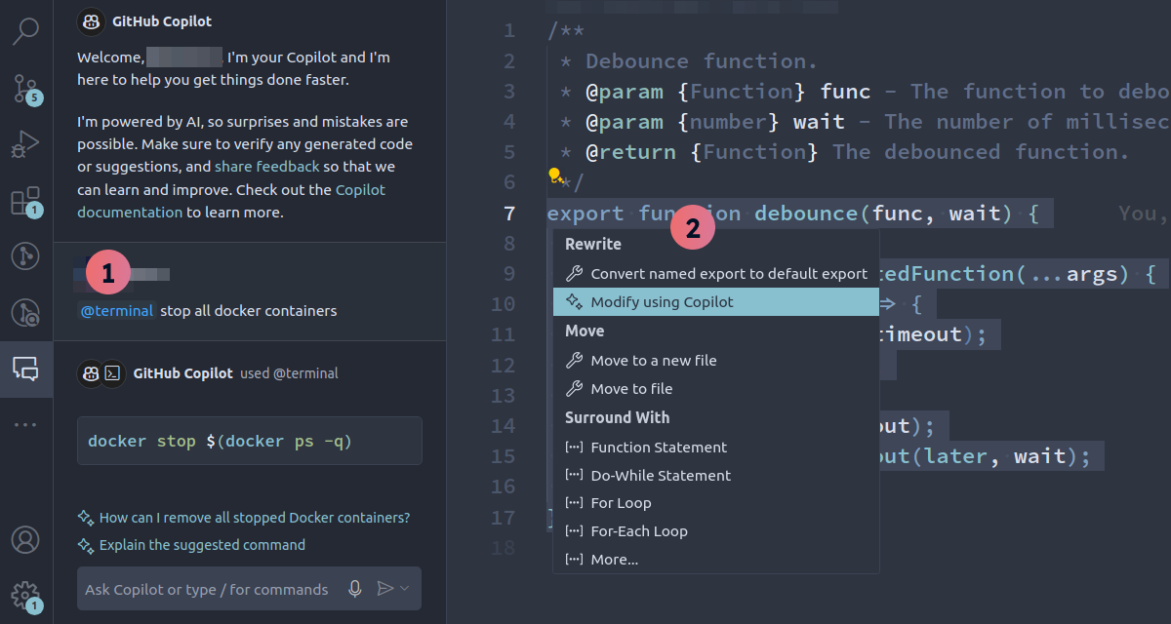The height and width of the screenshot is (624, 1171).
Task: Click the Copilot avatar beside welcome header
Action: tap(91, 20)
